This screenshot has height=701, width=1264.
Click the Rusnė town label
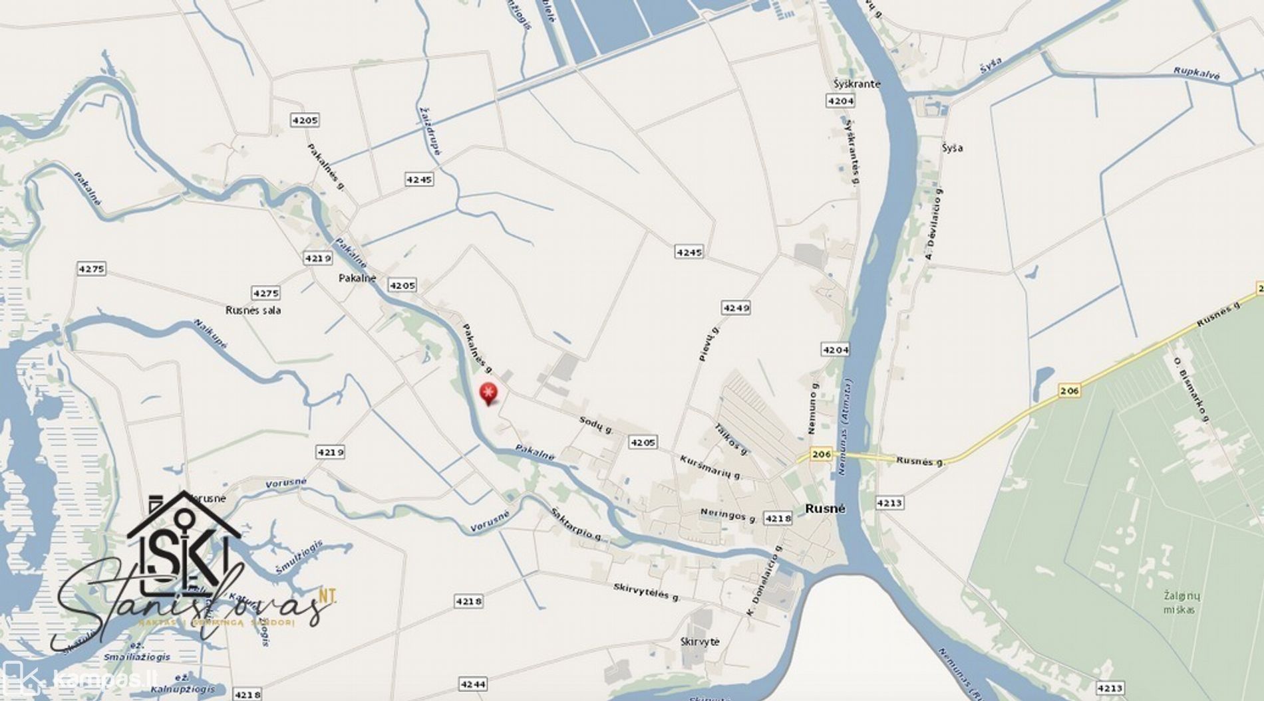[x=825, y=508]
